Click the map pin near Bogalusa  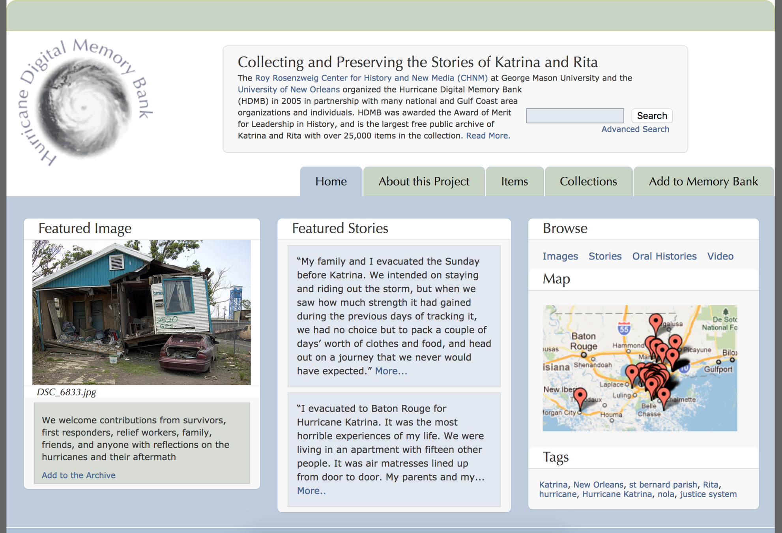(655, 322)
